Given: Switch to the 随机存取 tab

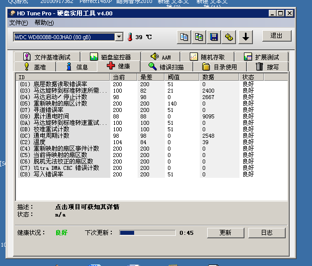Looking at the screenshot, I should point(207,57).
